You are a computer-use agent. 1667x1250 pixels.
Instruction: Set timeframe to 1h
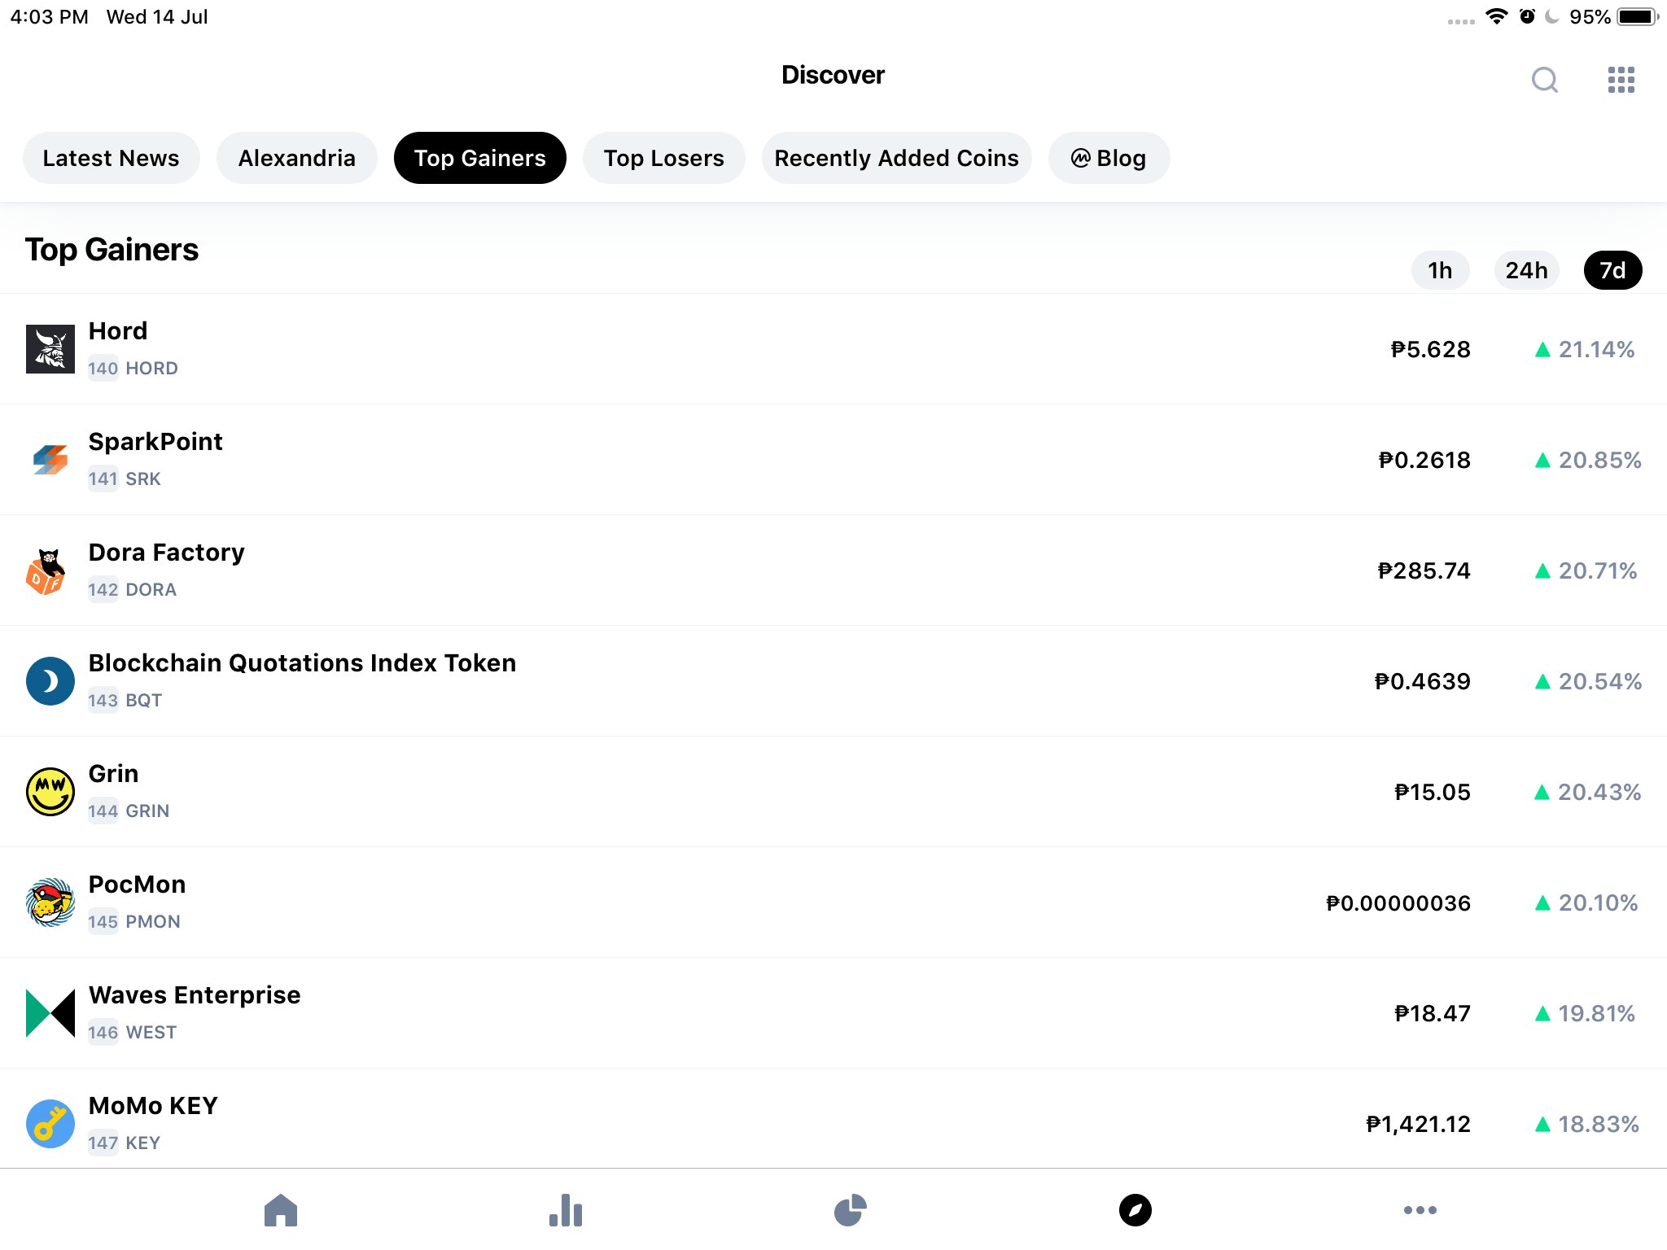click(1440, 270)
